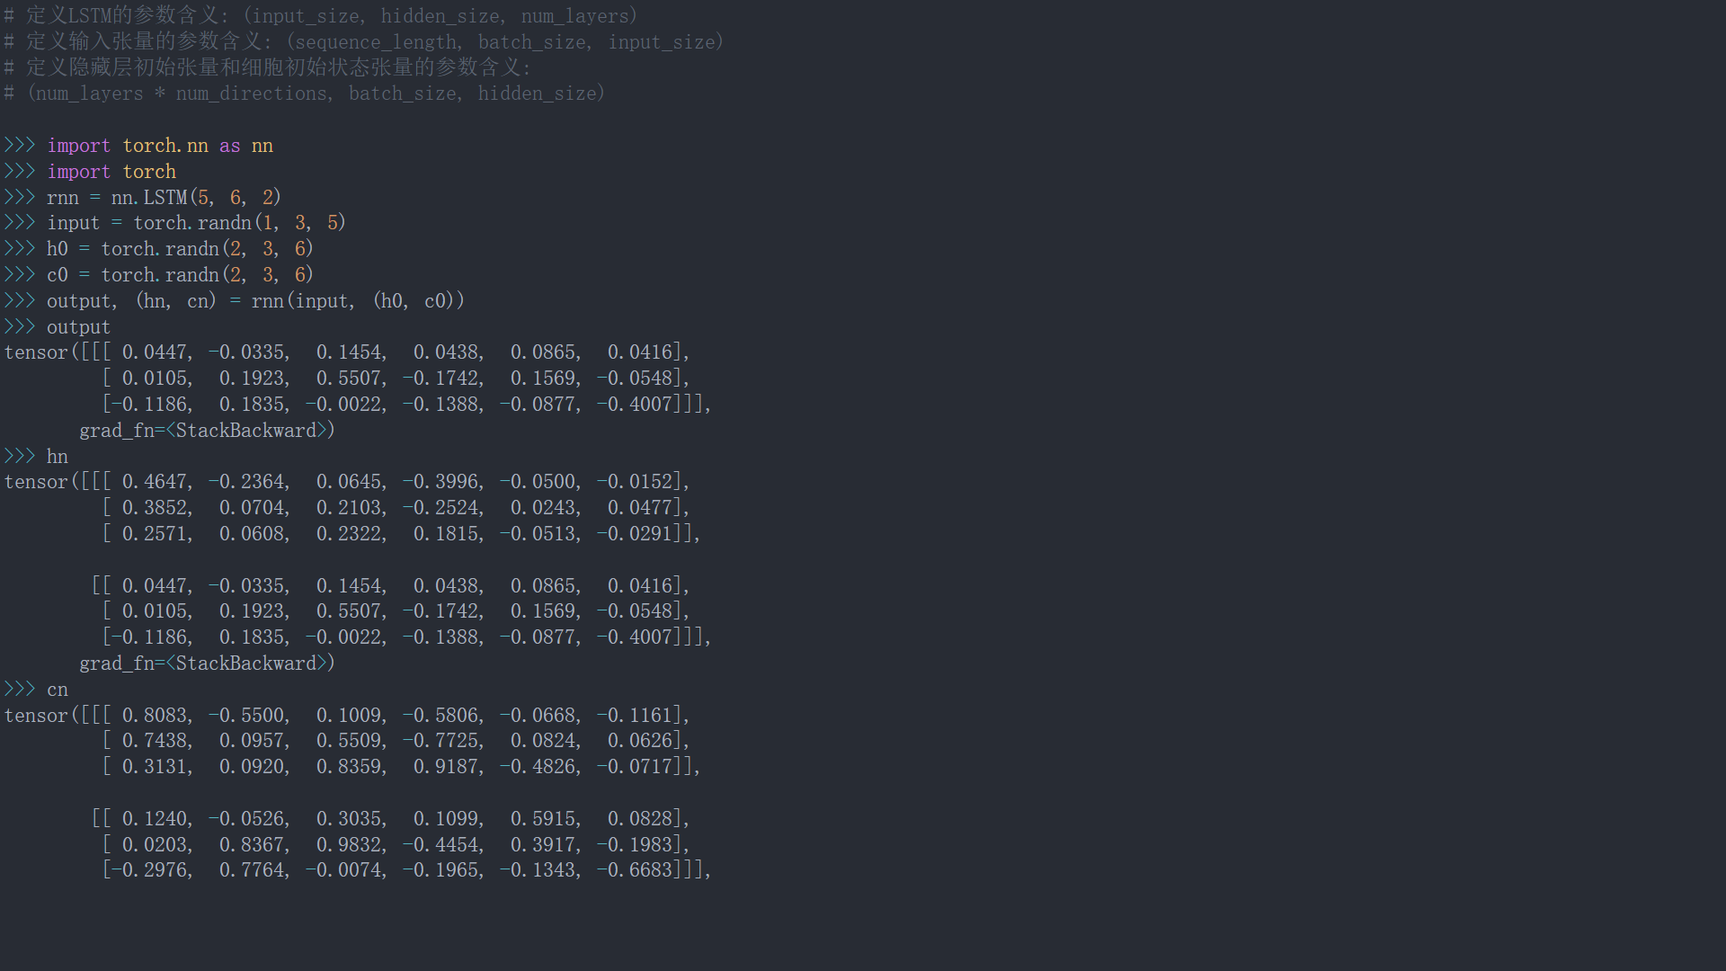Click the 'c0 = torch.randn' assignment line
The width and height of the screenshot is (1726, 971).
180,275
